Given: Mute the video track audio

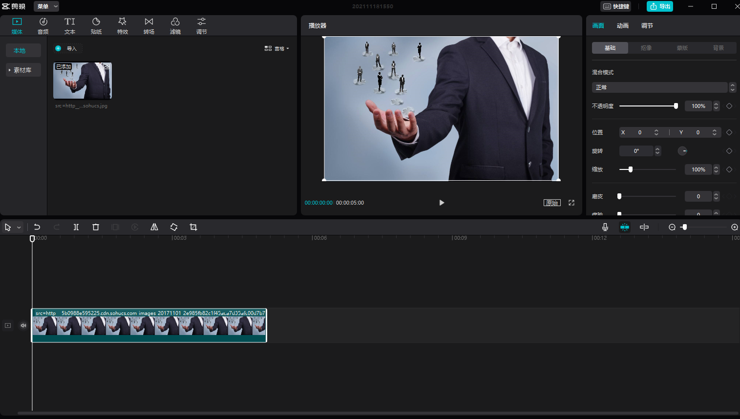Looking at the screenshot, I should point(23,325).
